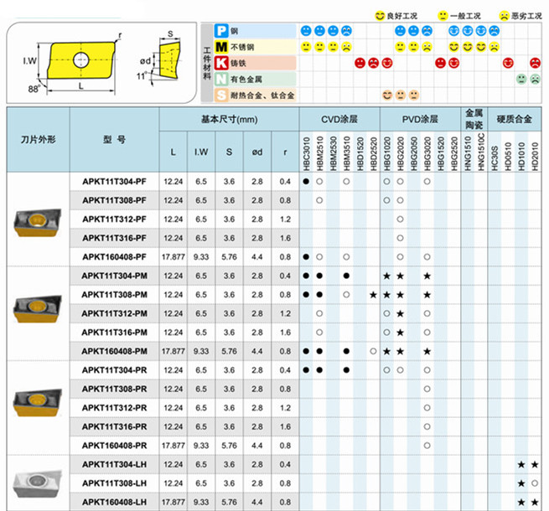
Task: Open the silver LH series insert thumbnail
Action: (38, 482)
